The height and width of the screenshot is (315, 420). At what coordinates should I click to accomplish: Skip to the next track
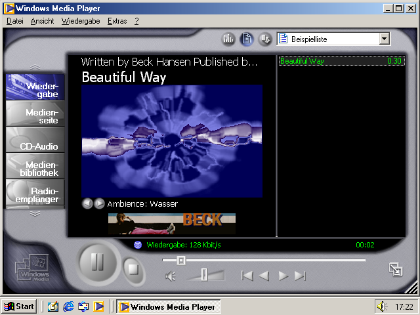(300, 276)
